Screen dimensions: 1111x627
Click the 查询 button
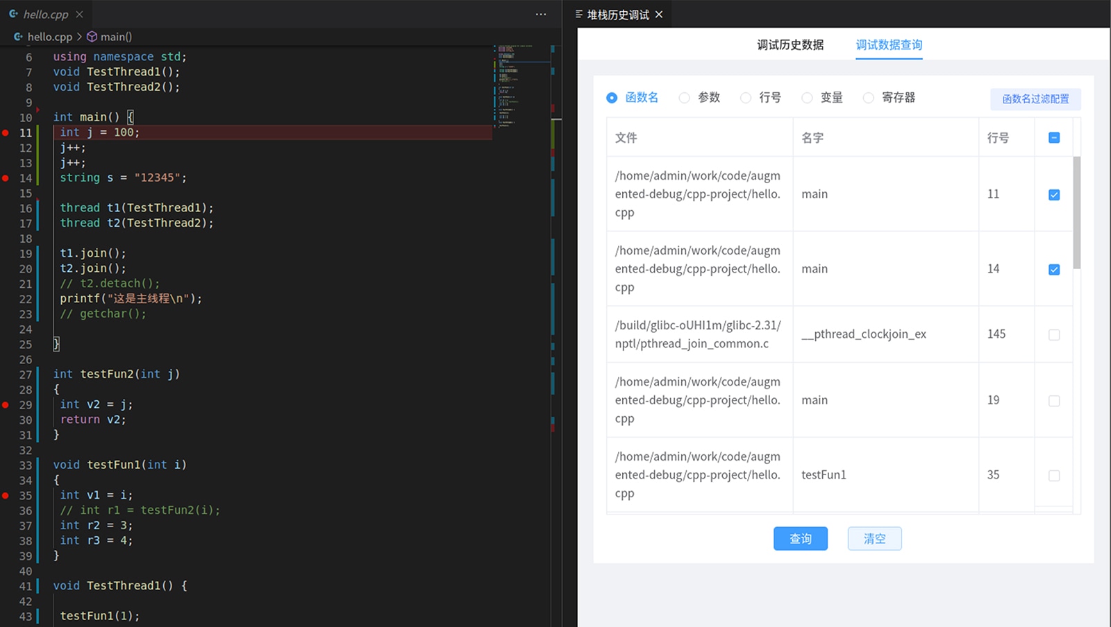pyautogui.click(x=801, y=539)
